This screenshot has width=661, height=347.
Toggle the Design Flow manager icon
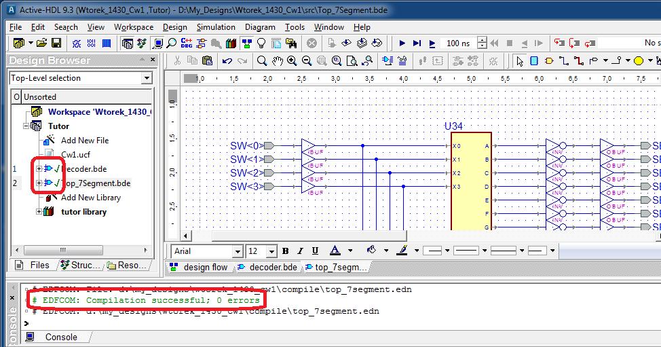point(246,43)
